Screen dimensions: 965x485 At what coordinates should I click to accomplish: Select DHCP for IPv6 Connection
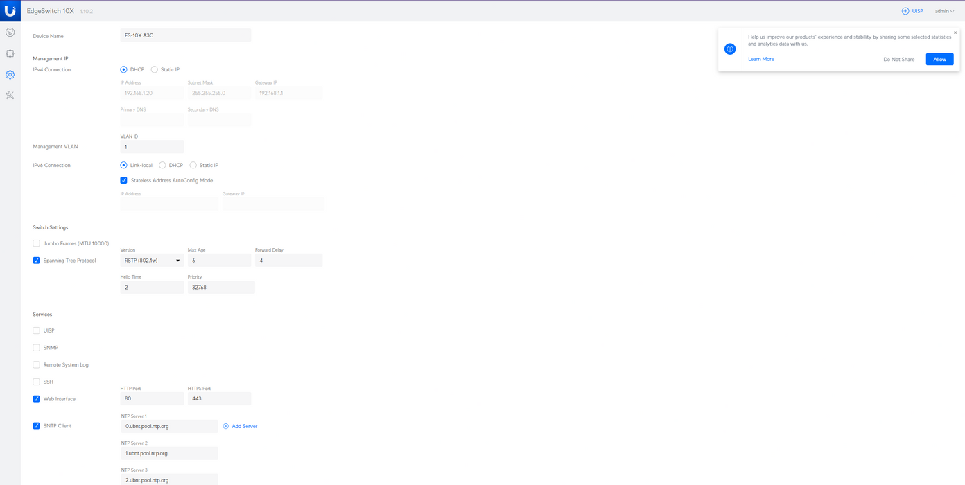click(162, 166)
